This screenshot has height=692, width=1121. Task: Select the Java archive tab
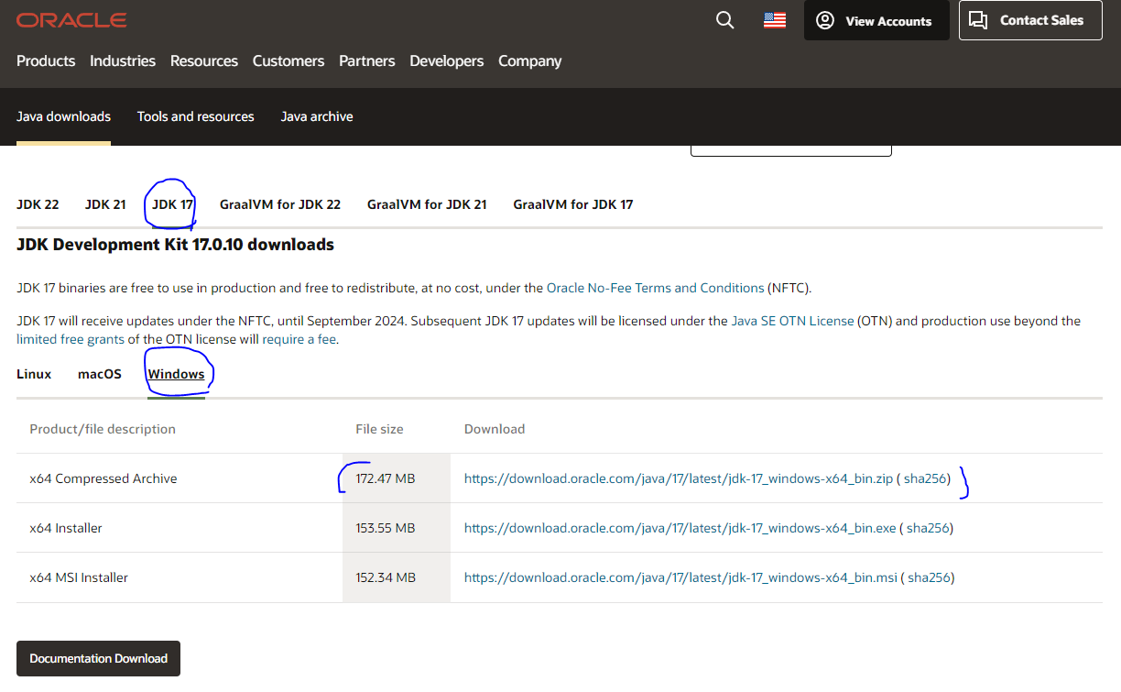[x=317, y=116]
